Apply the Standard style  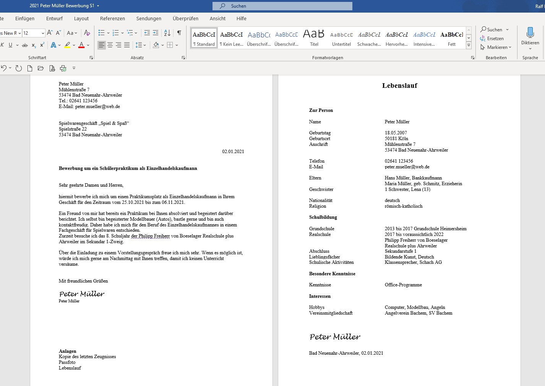click(204, 38)
